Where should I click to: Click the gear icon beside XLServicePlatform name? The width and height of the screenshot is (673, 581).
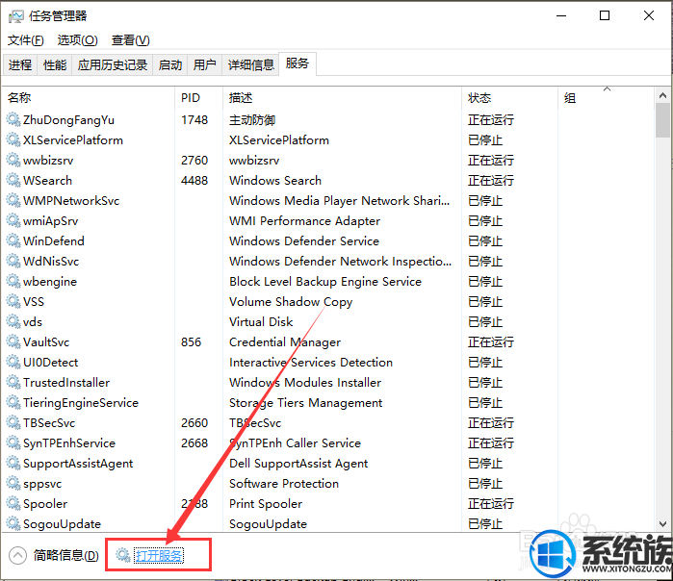(x=13, y=139)
